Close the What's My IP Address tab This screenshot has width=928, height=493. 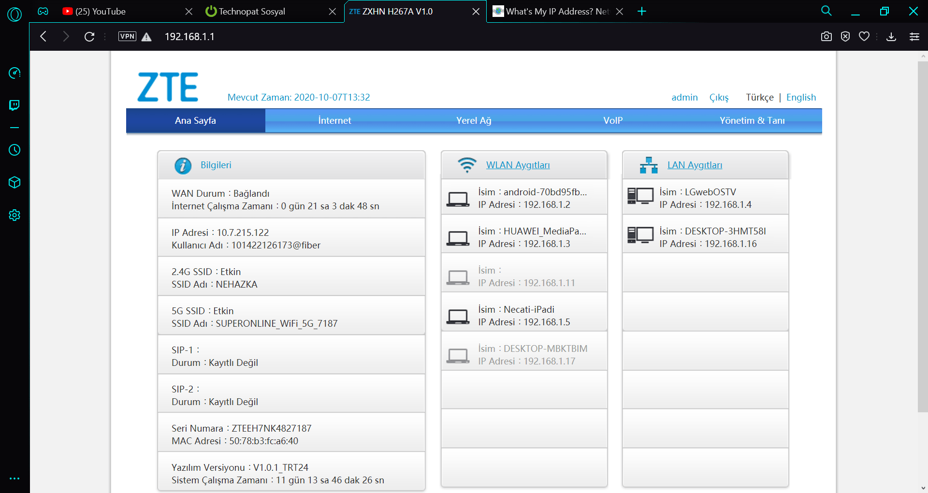click(620, 12)
